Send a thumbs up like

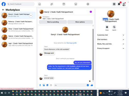click(92, 85)
